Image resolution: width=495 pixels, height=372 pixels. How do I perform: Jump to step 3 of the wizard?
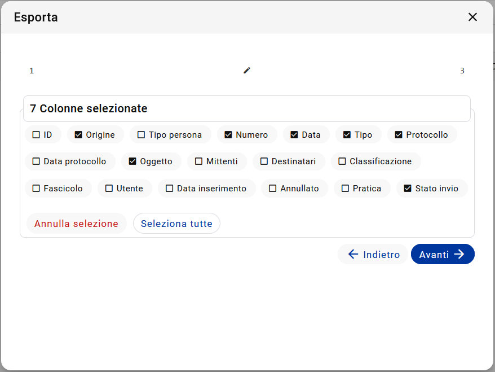coord(462,71)
